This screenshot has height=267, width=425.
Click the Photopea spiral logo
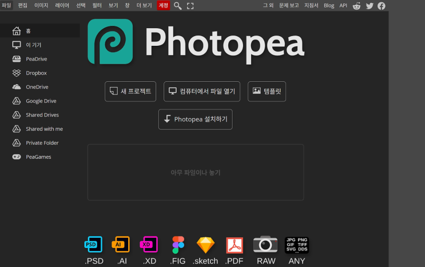[x=110, y=42]
